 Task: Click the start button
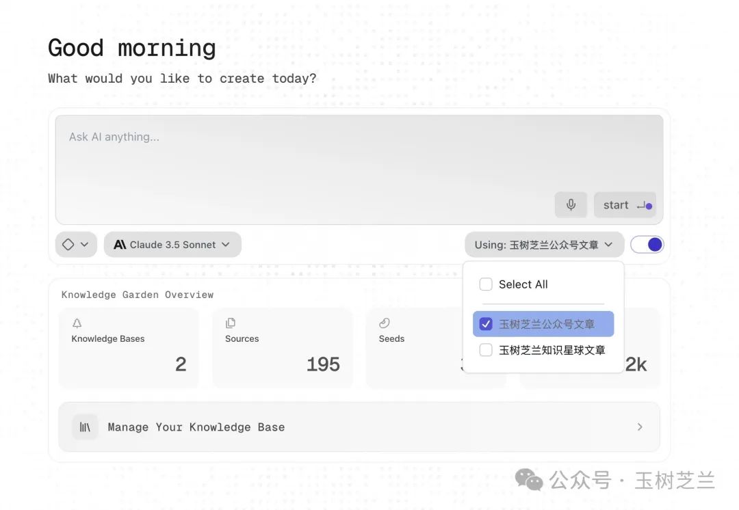625,205
